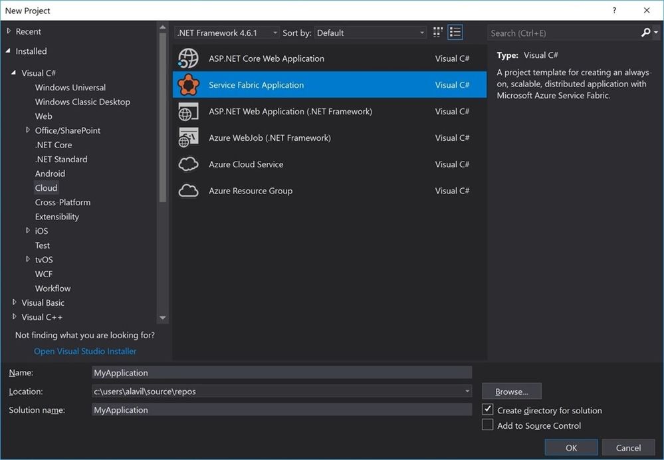The image size is (664, 460).
Task: Select Azure Cloud Service template name
Action: [246, 164]
